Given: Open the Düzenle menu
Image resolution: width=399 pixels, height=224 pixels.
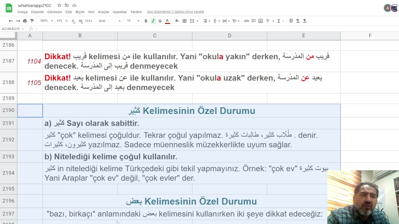Looking at the screenshot, I should (x=37, y=12).
